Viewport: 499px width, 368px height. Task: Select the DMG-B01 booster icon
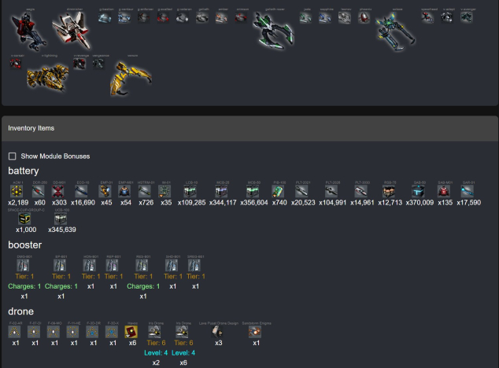pyautogui.click(x=24, y=266)
